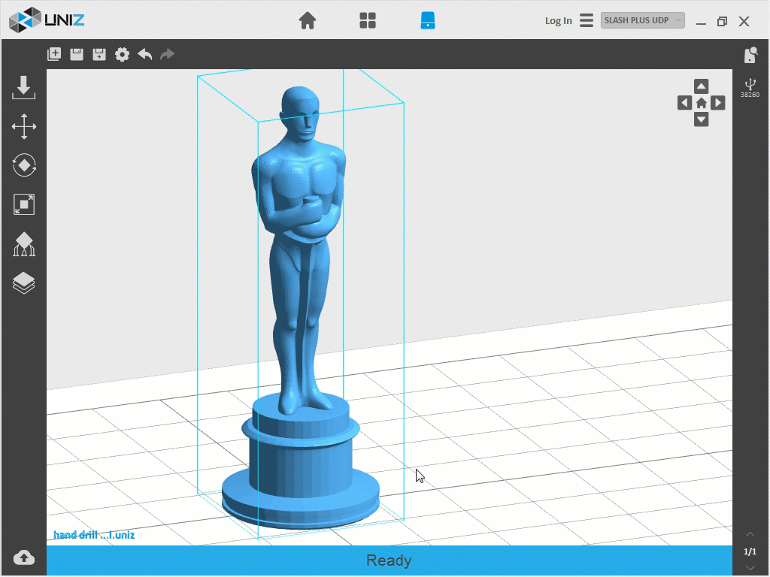Viewport: 770px width, 577px height.
Task: Click the Log In link
Action: coord(559,20)
